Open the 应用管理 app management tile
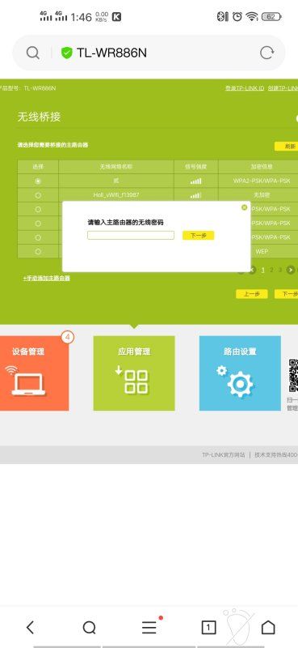The image size is (298, 648). (134, 373)
